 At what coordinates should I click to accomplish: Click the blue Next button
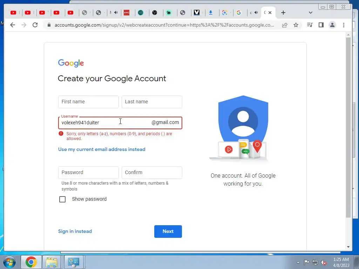tap(168, 232)
